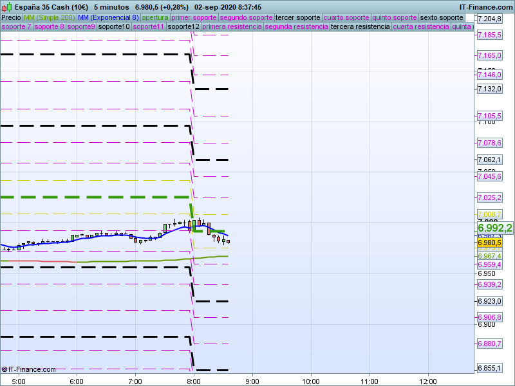Click the 6.906,8 price tag

point(489,317)
